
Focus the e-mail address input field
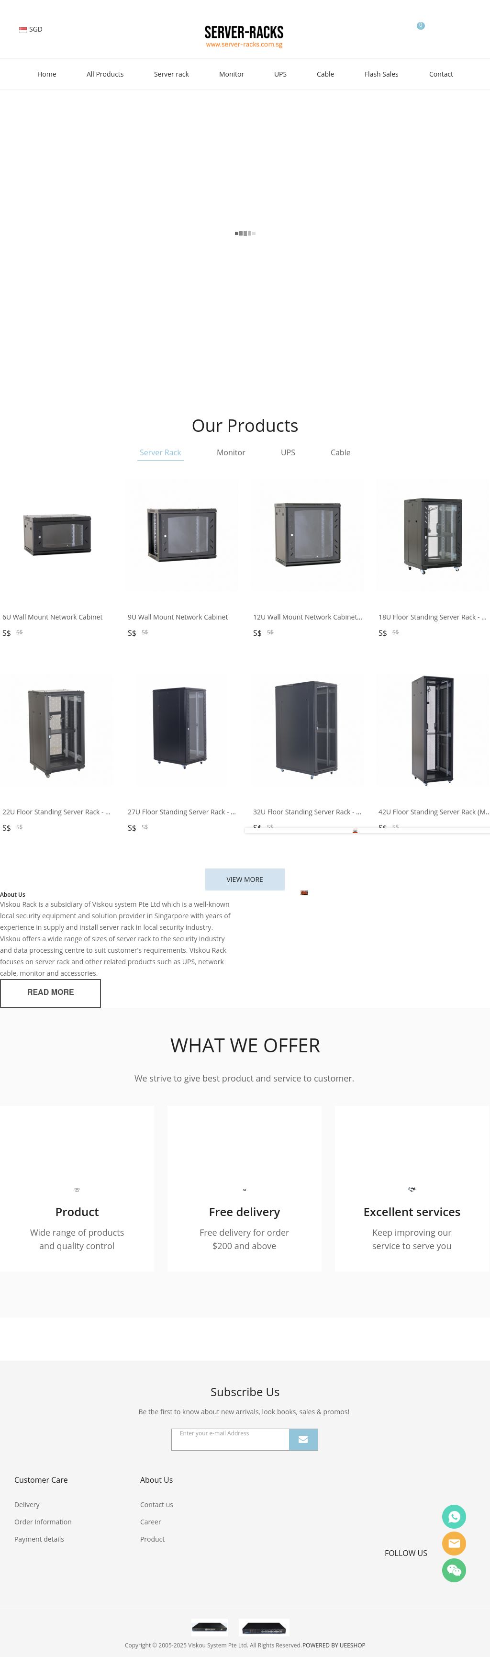click(230, 1440)
